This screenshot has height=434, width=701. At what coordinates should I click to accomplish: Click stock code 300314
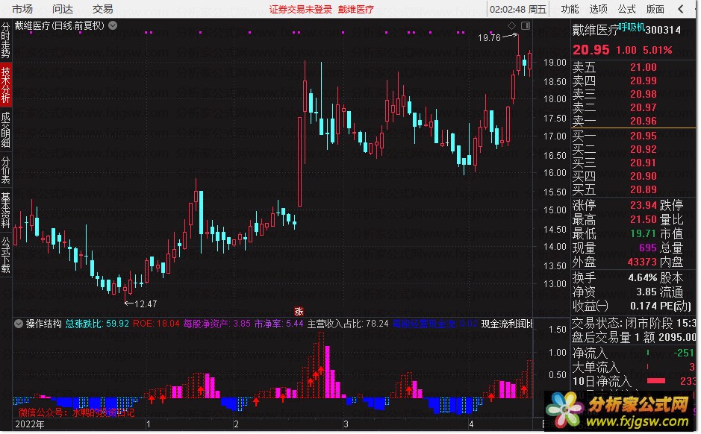(x=663, y=30)
